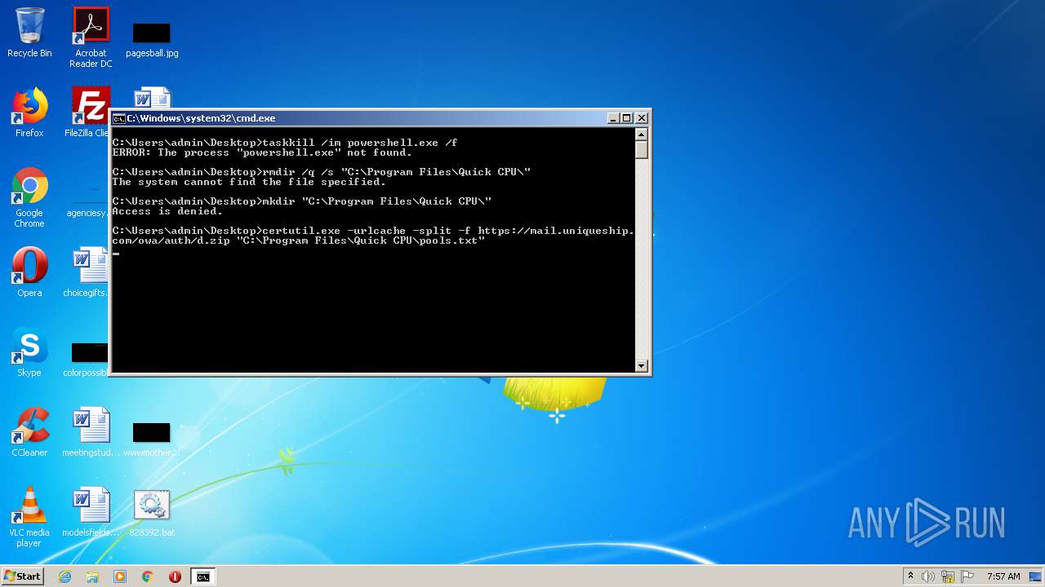Click the 'Access is denied.' output line
This screenshot has height=587, width=1045.
pos(167,211)
